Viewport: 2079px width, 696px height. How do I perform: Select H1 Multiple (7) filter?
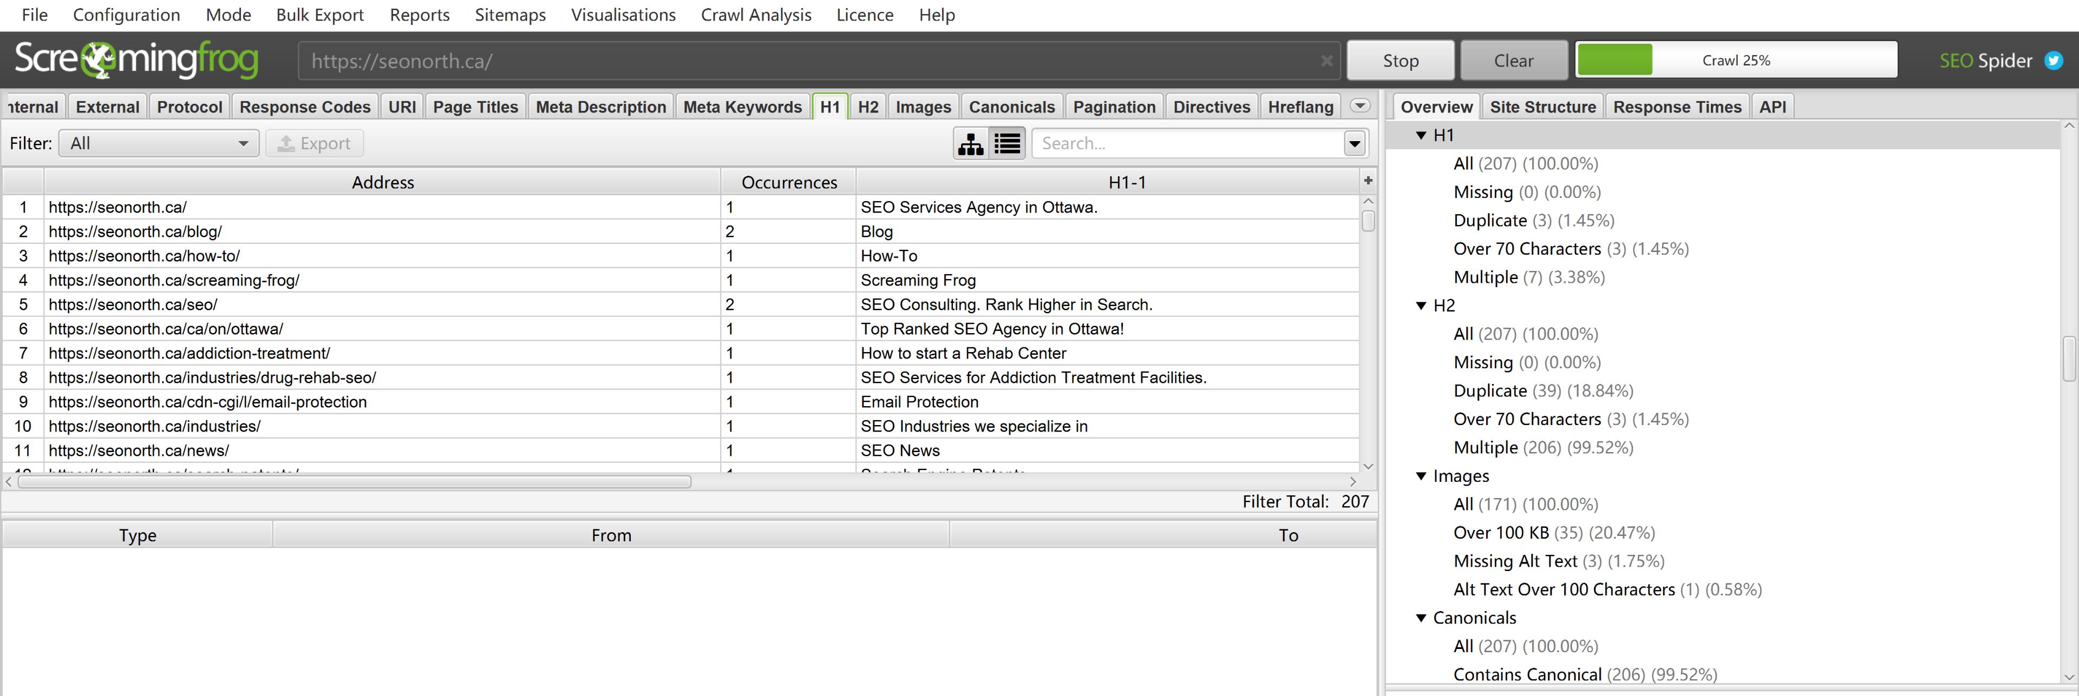pyautogui.click(x=1528, y=277)
